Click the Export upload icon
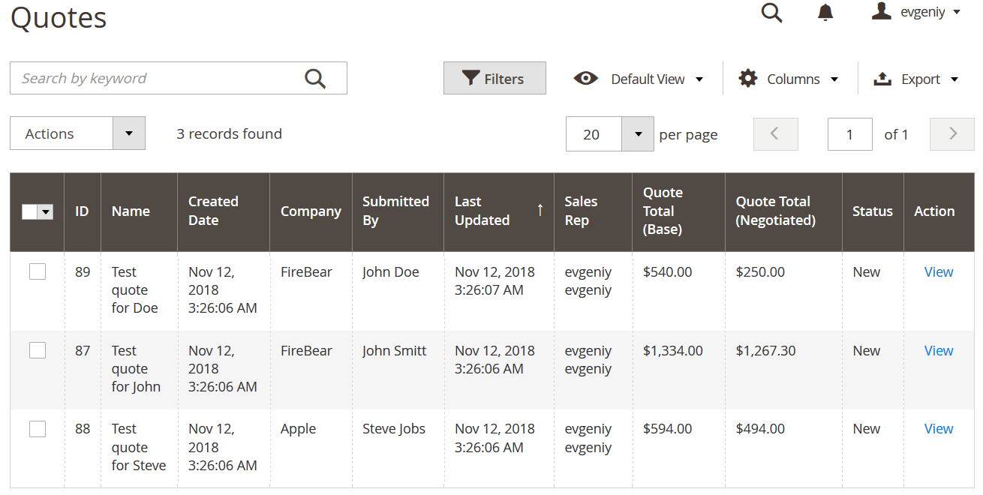Viewport: 983px width, 495px height. tap(882, 79)
